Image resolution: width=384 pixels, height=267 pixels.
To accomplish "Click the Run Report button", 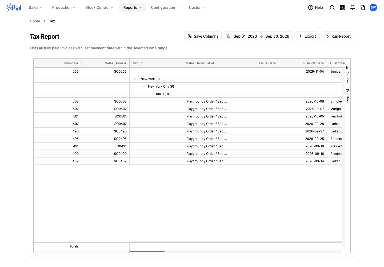I will tap(338, 36).
